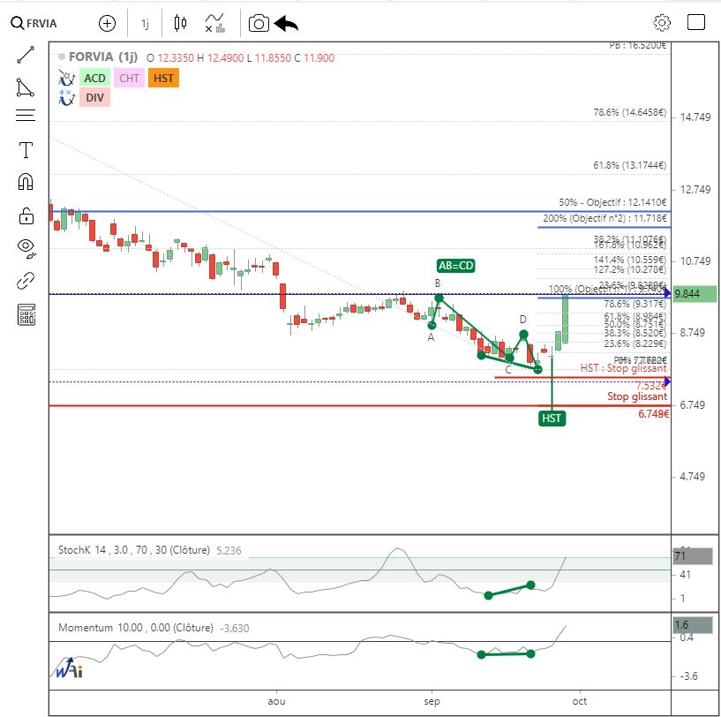Select the triangle pattern drawing tool

pyautogui.click(x=26, y=87)
